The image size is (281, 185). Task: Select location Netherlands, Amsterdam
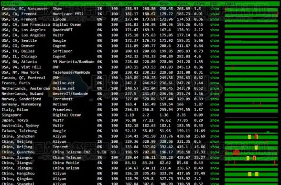(x=26, y=88)
